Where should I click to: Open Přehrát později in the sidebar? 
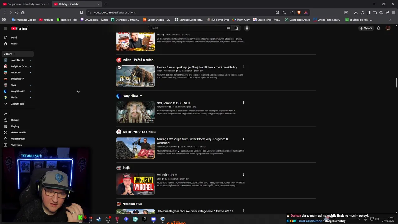pyautogui.click(x=17, y=133)
